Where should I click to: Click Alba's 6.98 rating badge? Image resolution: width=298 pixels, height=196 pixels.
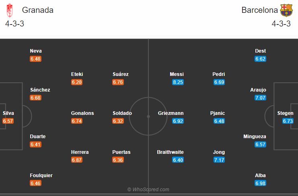pos(260,183)
